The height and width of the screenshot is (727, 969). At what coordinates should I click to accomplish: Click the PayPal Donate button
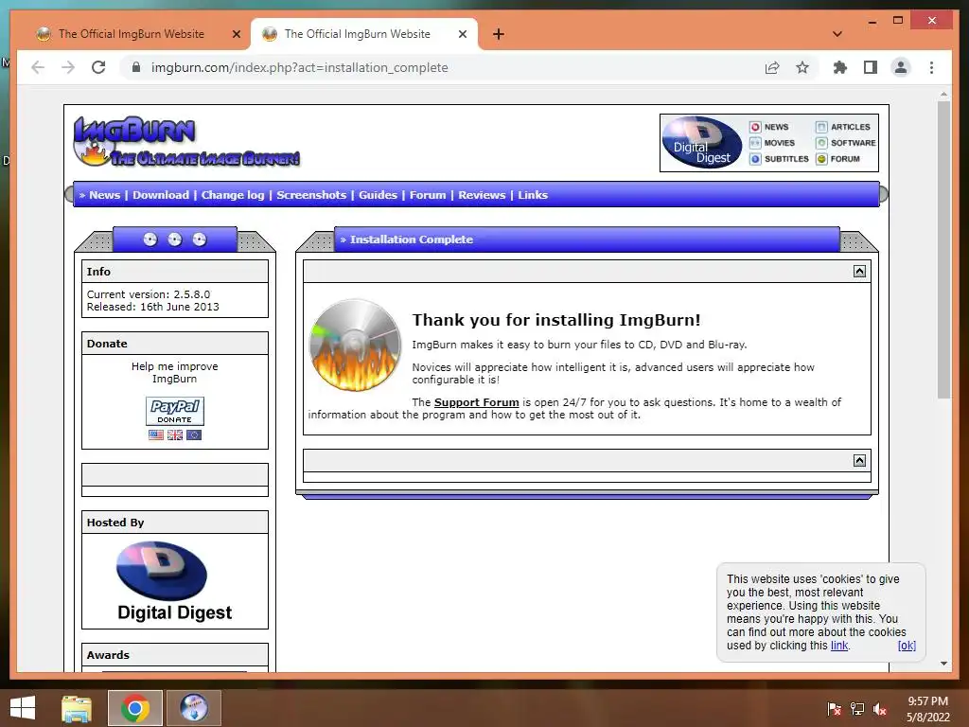175,411
